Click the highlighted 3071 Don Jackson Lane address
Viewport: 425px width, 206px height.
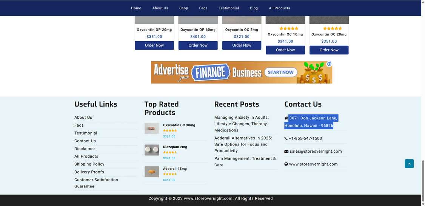pyautogui.click(x=311, y=122)
